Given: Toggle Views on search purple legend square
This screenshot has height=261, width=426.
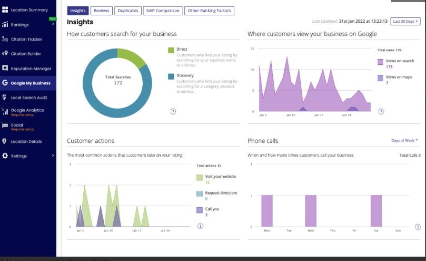Looking at the screenshot, I should pyautogui.click(x=380, y=62).
